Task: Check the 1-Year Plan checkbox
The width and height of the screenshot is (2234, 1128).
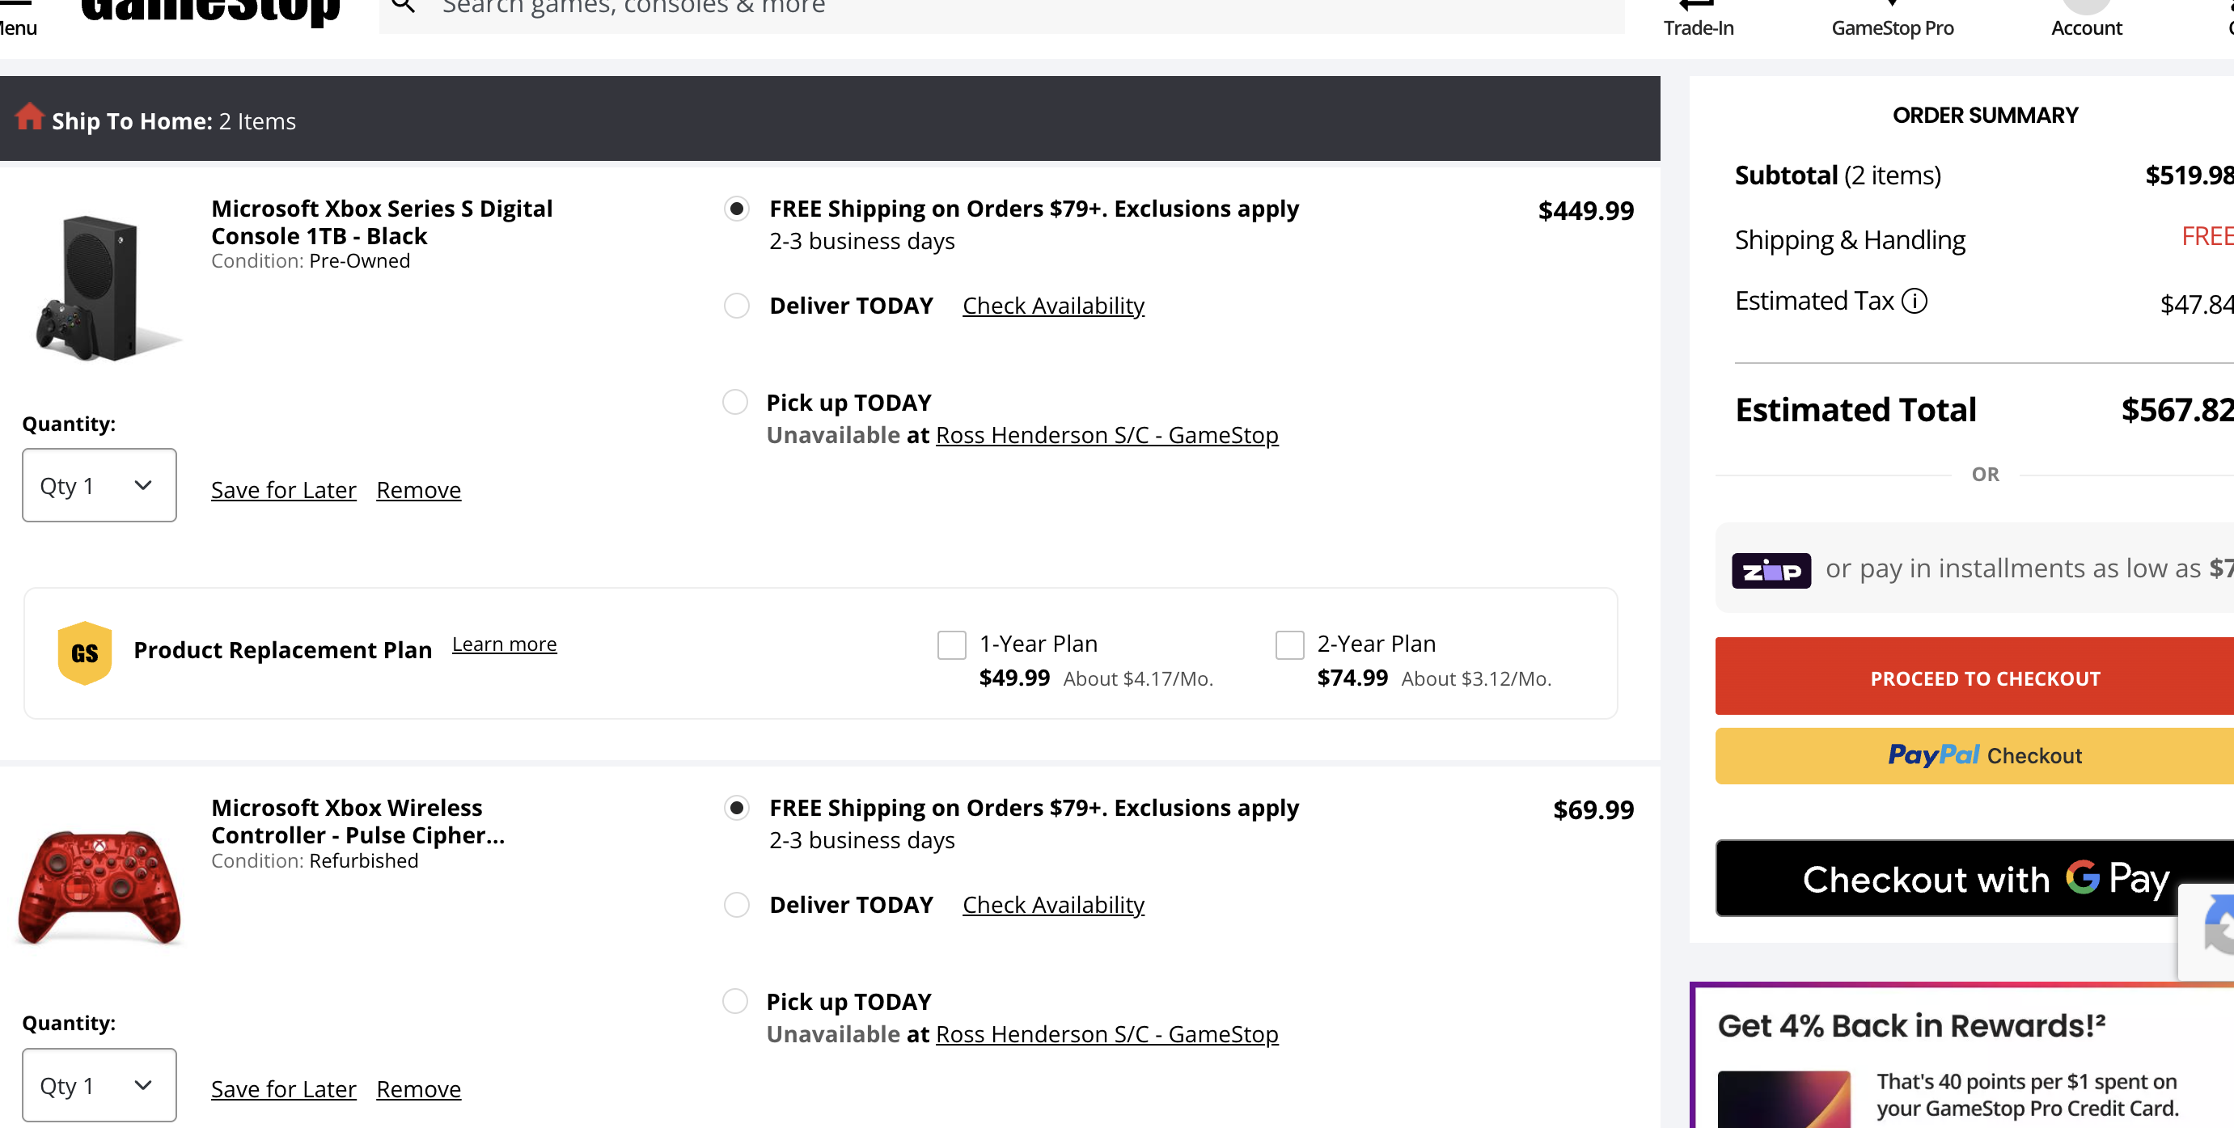Action: (x=951, y=645)
